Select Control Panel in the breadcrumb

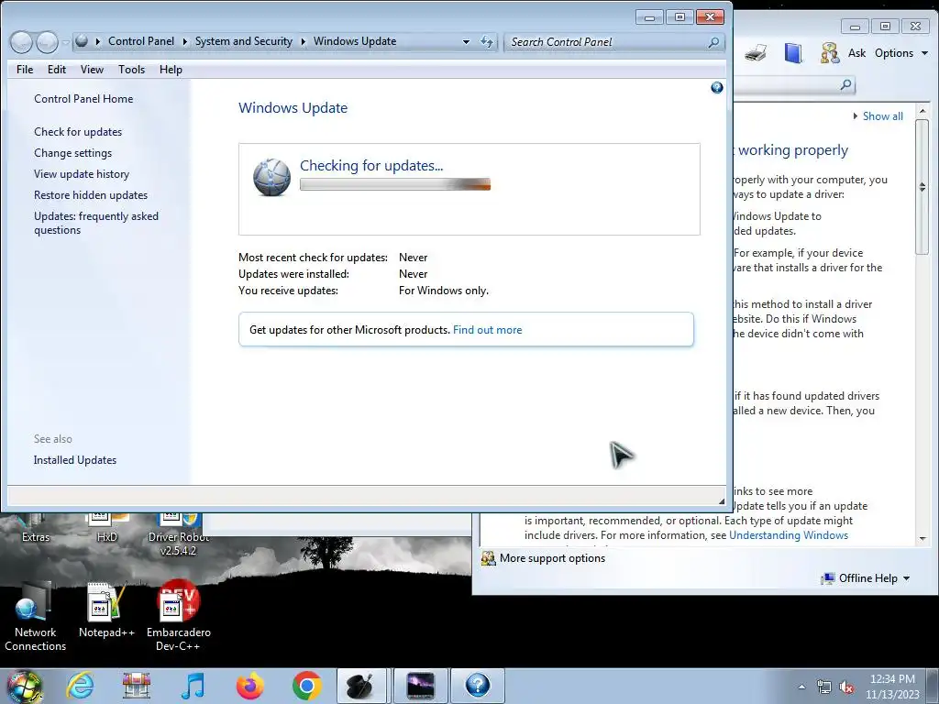(141, 41)
